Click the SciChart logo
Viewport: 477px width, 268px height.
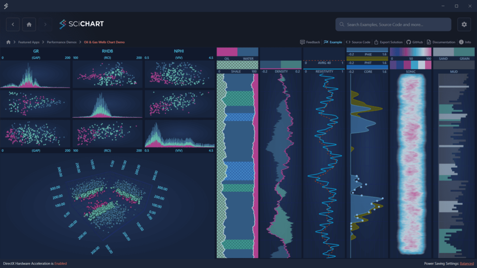click(82, 24)
